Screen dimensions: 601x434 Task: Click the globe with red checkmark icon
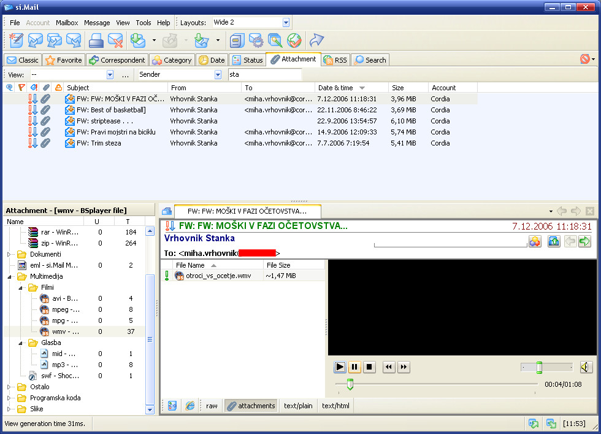tap(294, 41)
